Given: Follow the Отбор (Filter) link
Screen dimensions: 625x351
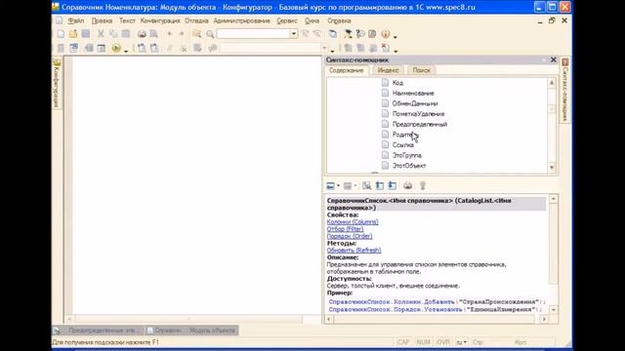Looking at the screenshot, I should [x=345, y=229].
